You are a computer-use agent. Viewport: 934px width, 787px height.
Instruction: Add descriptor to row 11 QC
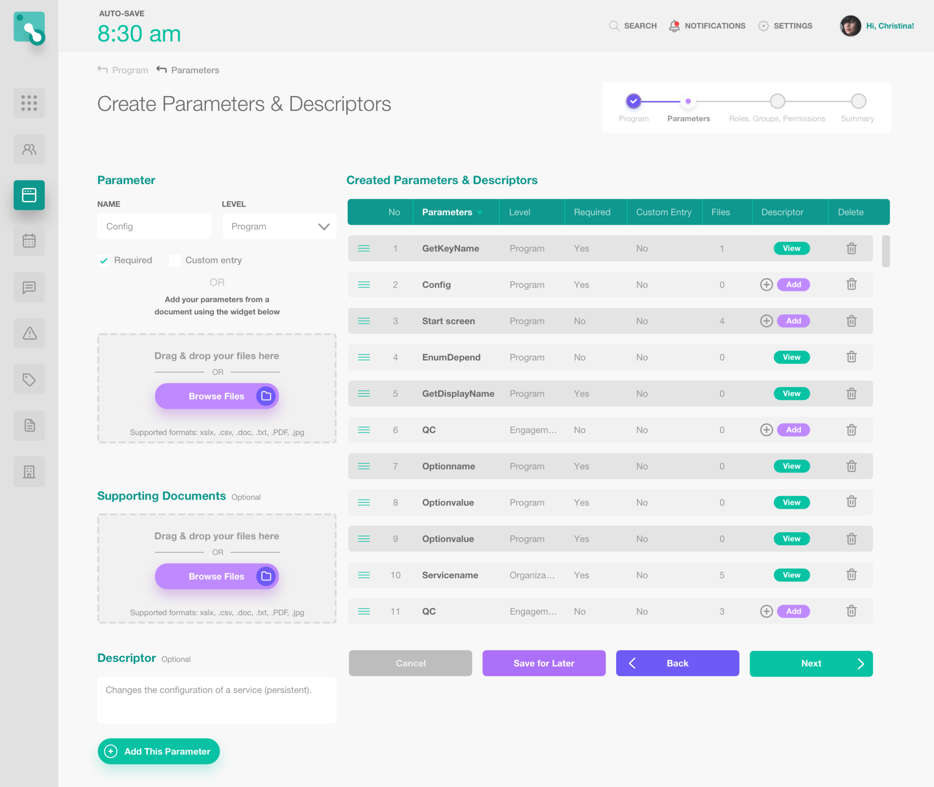[x=793, y=611]
